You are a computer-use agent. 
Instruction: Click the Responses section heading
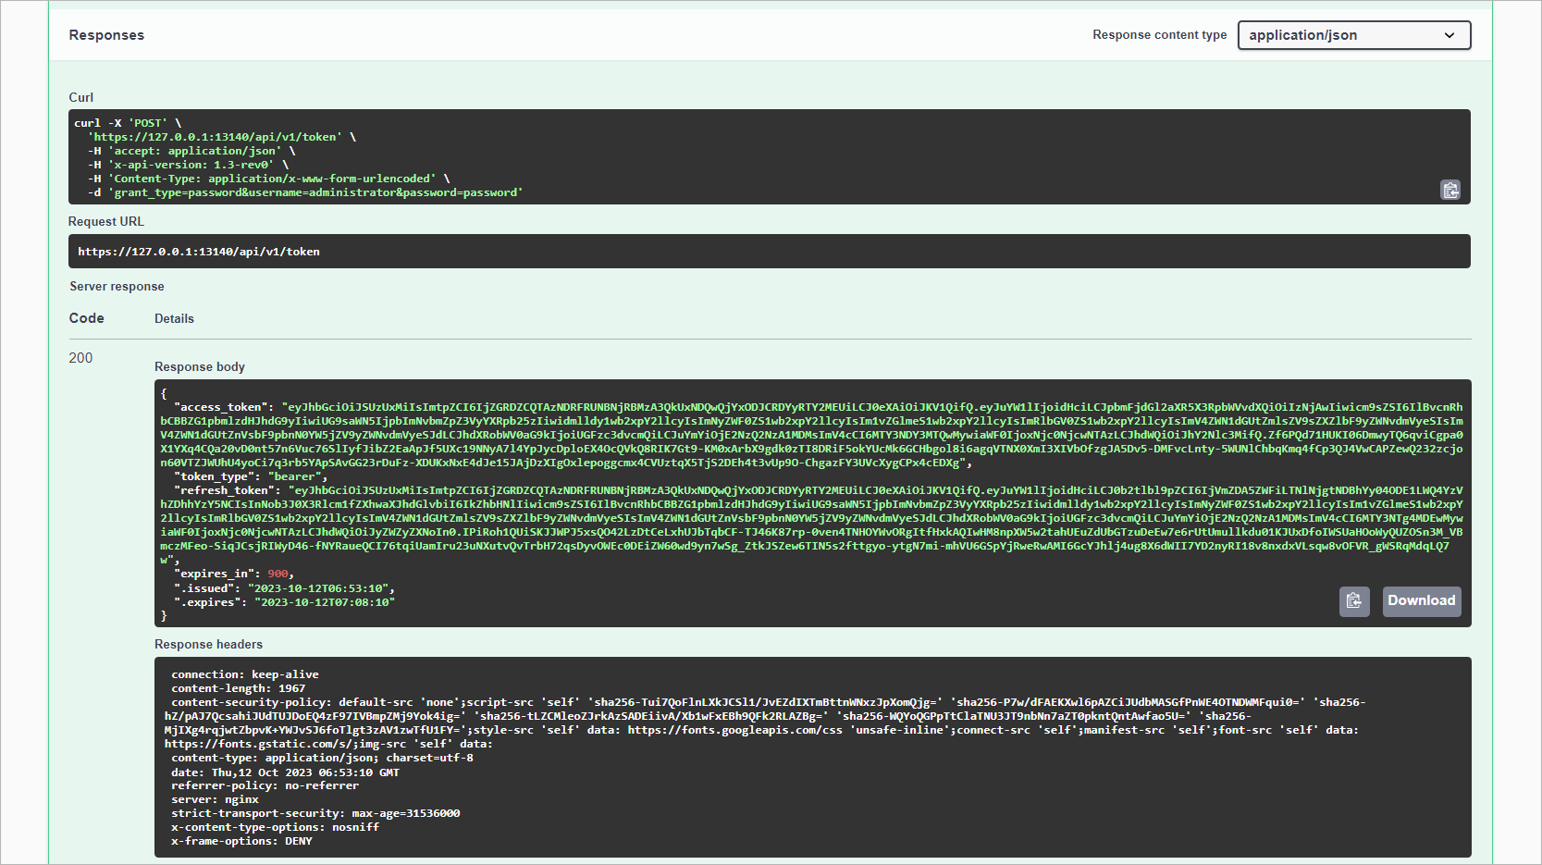pyautogui.click(x=106, y=35)
